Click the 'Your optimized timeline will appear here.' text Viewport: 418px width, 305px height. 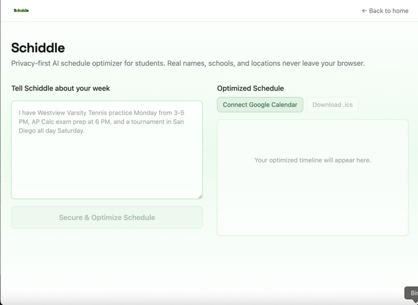tap(313, 160)
